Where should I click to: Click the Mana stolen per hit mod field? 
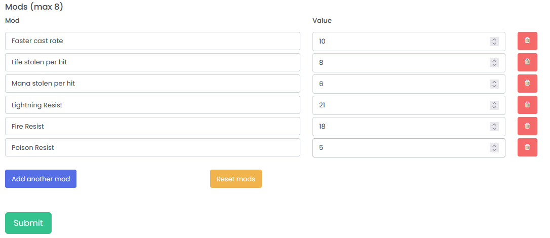[152, 84]
